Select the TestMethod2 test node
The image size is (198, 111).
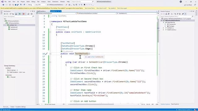coord(14,27)
